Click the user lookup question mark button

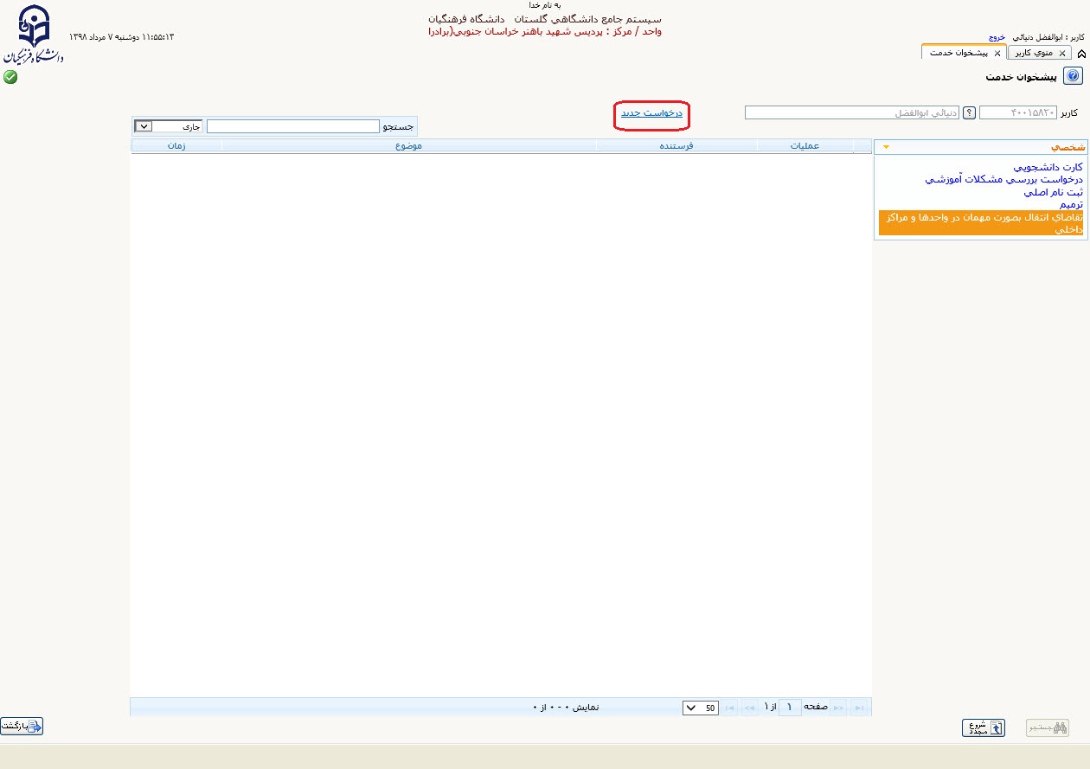970,112
